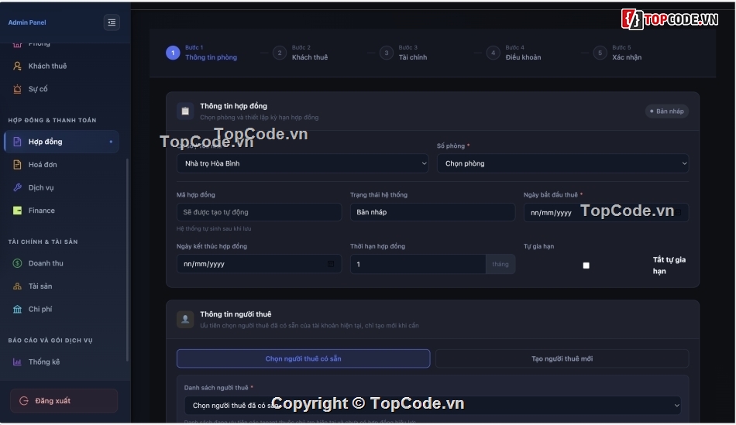736x425 pixels.
Task: Click Xác nhận step label
Action: [x=627, y=57]
